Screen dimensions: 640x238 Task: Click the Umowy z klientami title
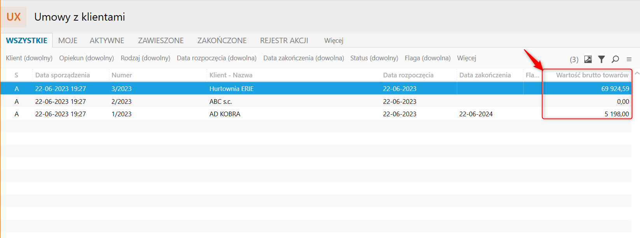80,17
